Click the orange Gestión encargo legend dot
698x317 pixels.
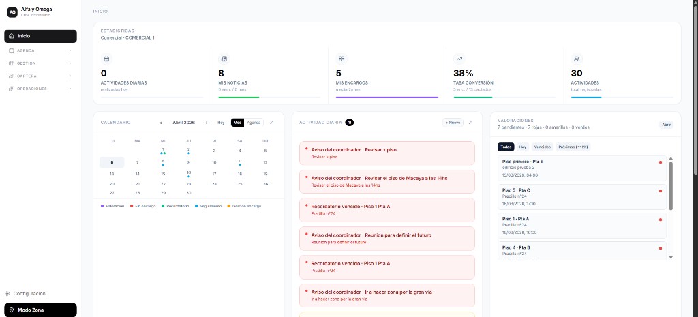click(229, 206)
